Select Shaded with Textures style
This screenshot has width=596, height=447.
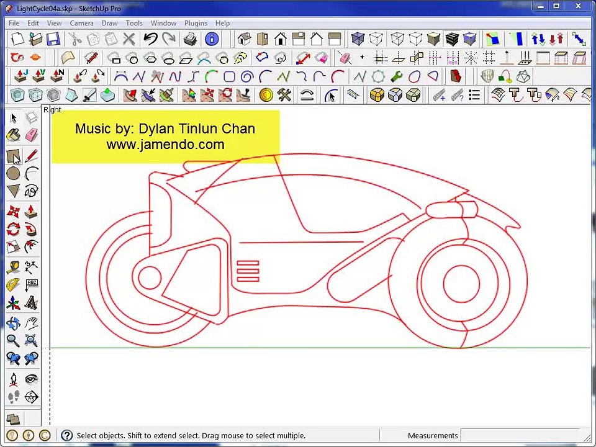coord(452,38)
